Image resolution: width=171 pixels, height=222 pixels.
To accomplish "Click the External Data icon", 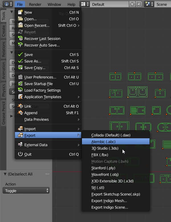I will point(20,145).
